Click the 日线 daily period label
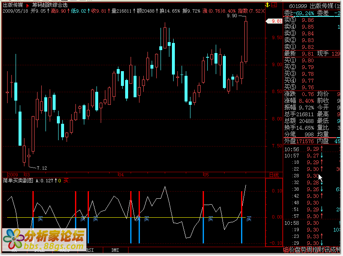 [274, 175]
